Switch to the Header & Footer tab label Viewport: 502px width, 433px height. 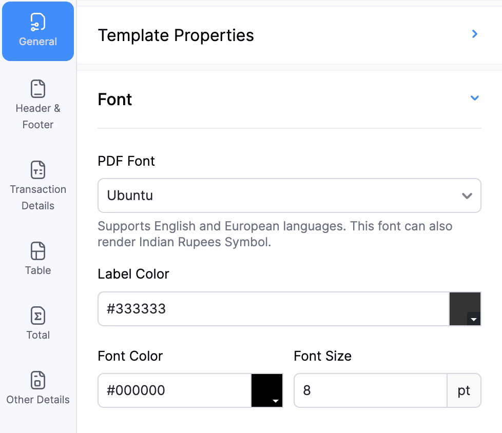[38, 116]
